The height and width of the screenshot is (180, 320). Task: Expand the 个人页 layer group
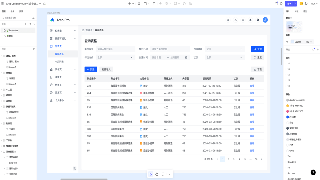[2, 90]
